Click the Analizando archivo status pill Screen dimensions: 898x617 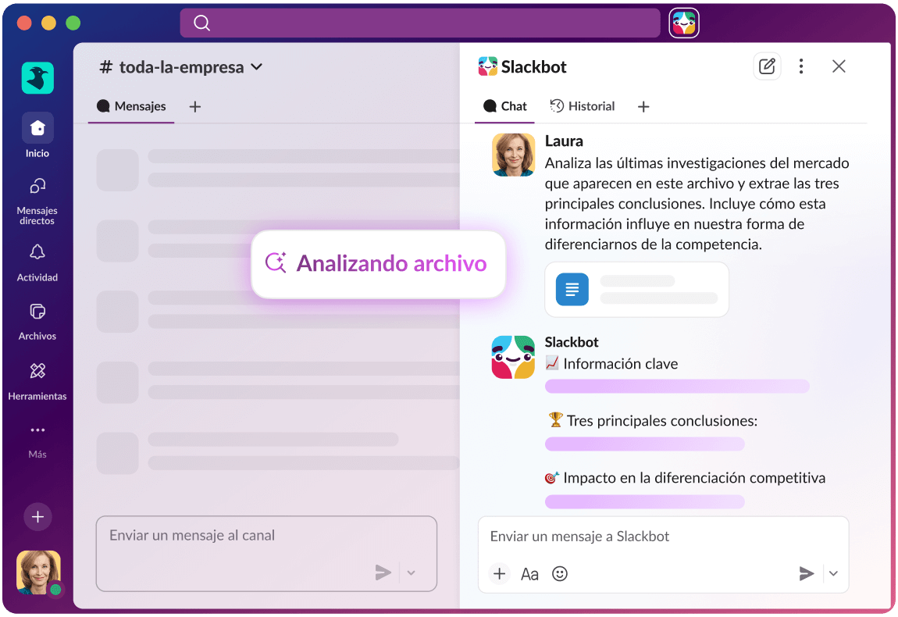click(378, 264)
